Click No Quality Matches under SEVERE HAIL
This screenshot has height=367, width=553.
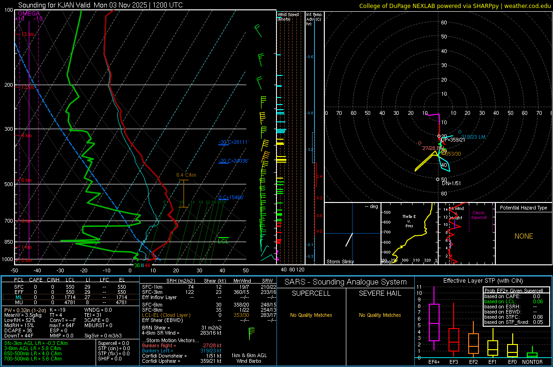click(380, 315)
